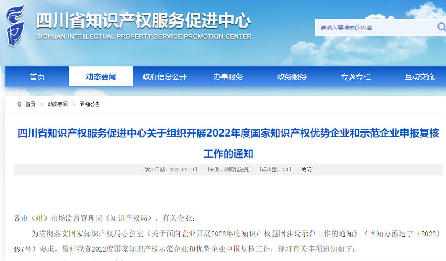Click 首页 breadcrumb link
This screenshot has height=261, width=446.
pos(30,104)
